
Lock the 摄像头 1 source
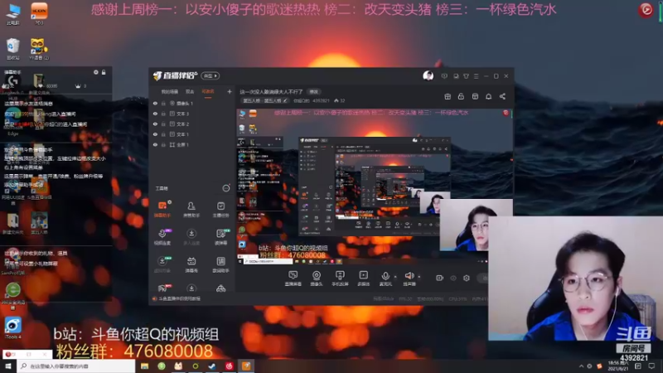click(x=163, y=103)
